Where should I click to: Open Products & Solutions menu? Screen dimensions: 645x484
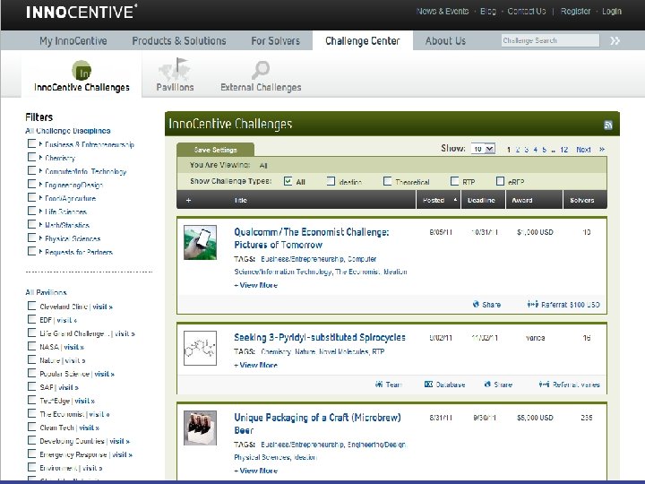[x=179, y=40]
